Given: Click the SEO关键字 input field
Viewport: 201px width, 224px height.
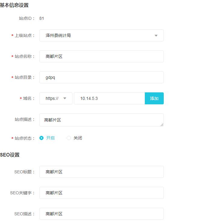Looking at the screenshot, I should click(x=101, y=193).
